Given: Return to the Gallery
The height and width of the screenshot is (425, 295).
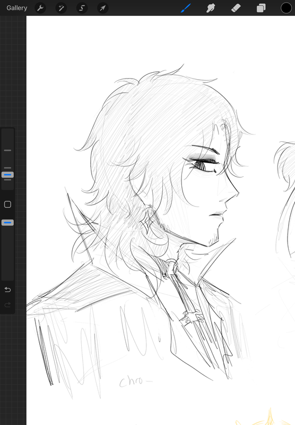Looking at the screenshot, I should tap(17, 8).
